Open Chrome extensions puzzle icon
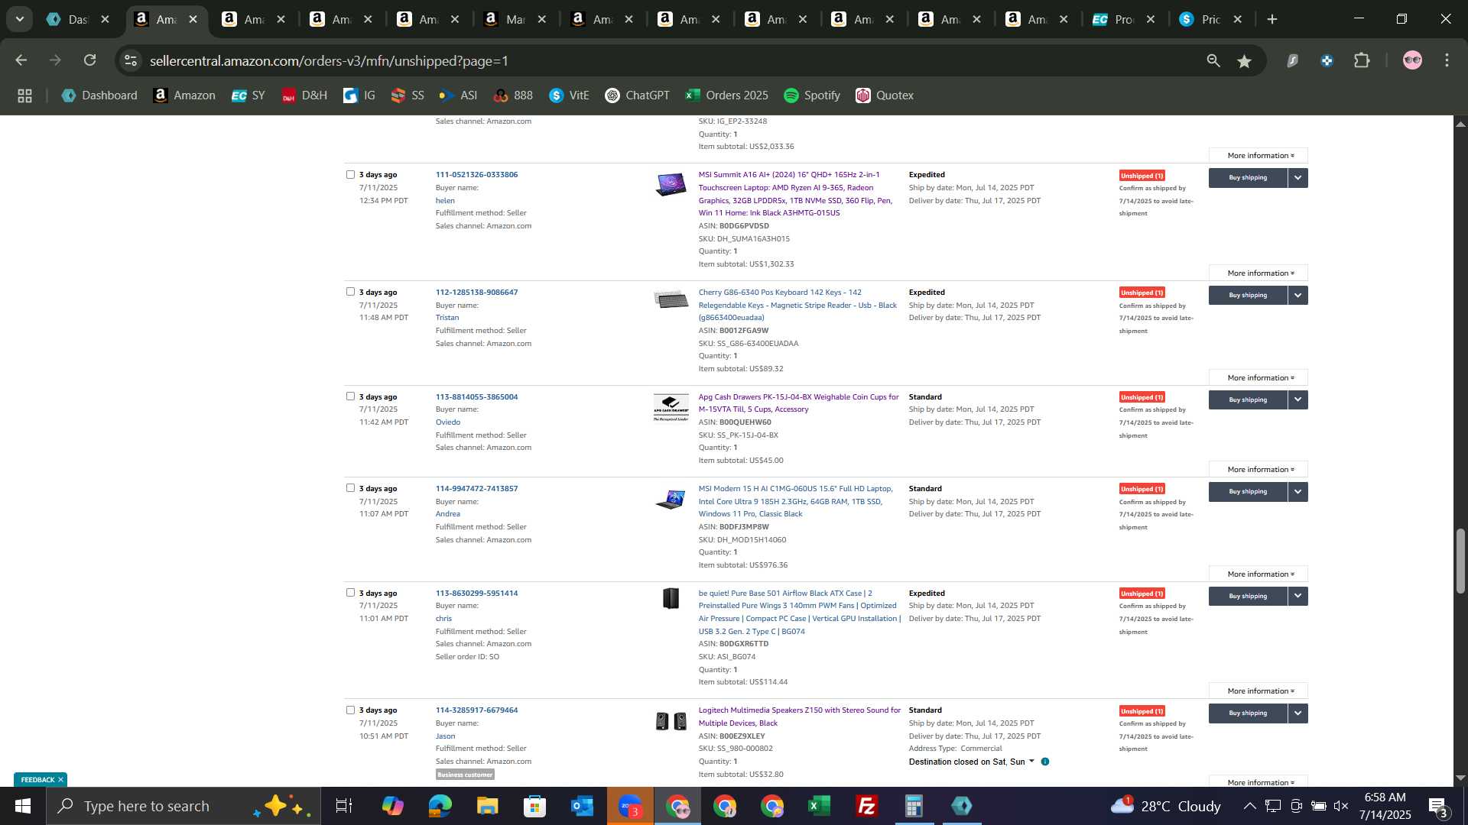 tap(1362, 60)
